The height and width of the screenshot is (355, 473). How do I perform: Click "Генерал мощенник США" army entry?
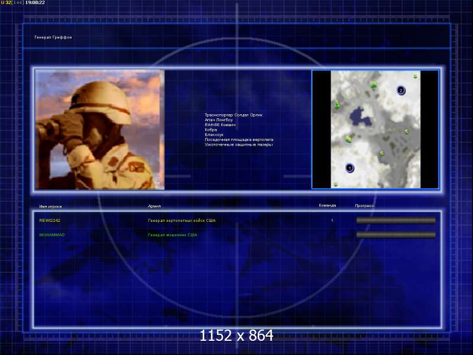pyautogui.click(x=172, y=235)
